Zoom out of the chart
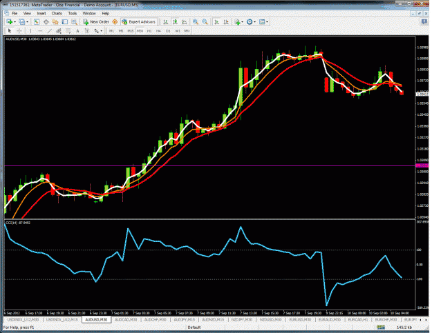This screenshot has width=432, height=333. (x=205, y=21)
